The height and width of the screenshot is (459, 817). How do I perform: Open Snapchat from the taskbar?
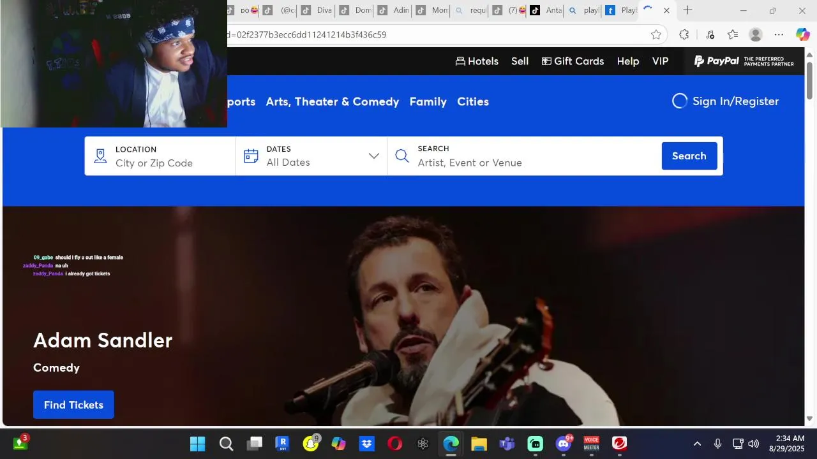(x=311, y=443)
